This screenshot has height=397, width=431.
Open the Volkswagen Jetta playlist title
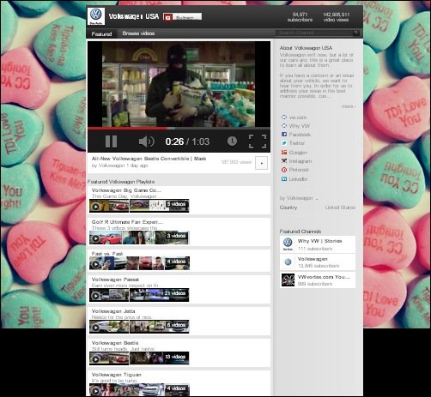point(113,311)
